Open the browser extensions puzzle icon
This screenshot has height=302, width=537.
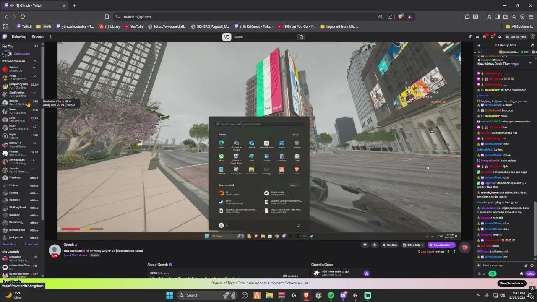(467, 17)
